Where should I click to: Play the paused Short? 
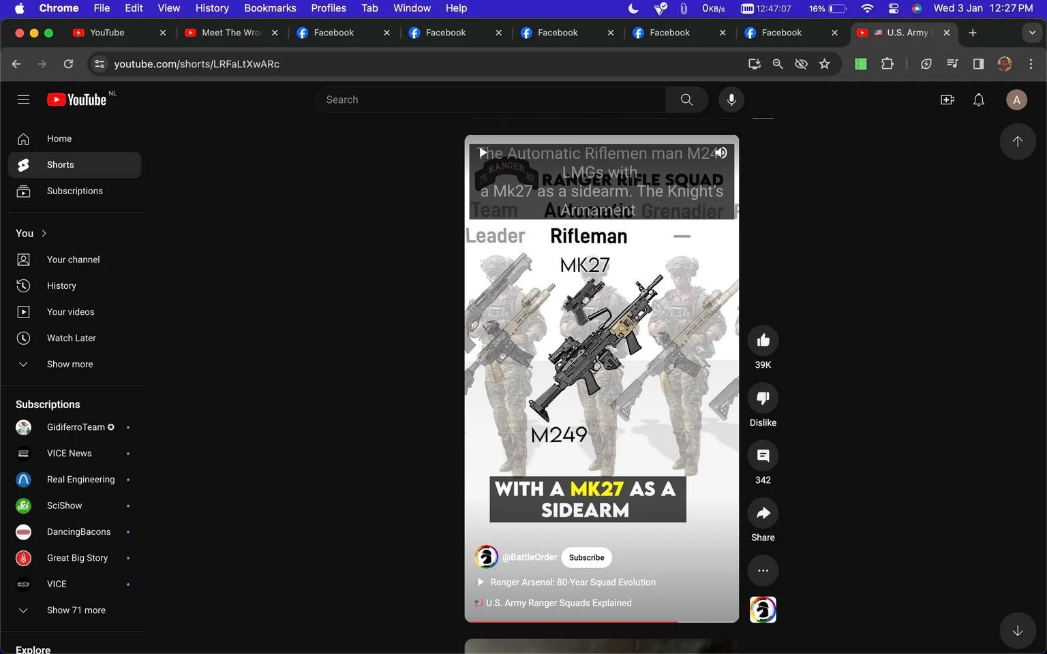tap(483, 153)
